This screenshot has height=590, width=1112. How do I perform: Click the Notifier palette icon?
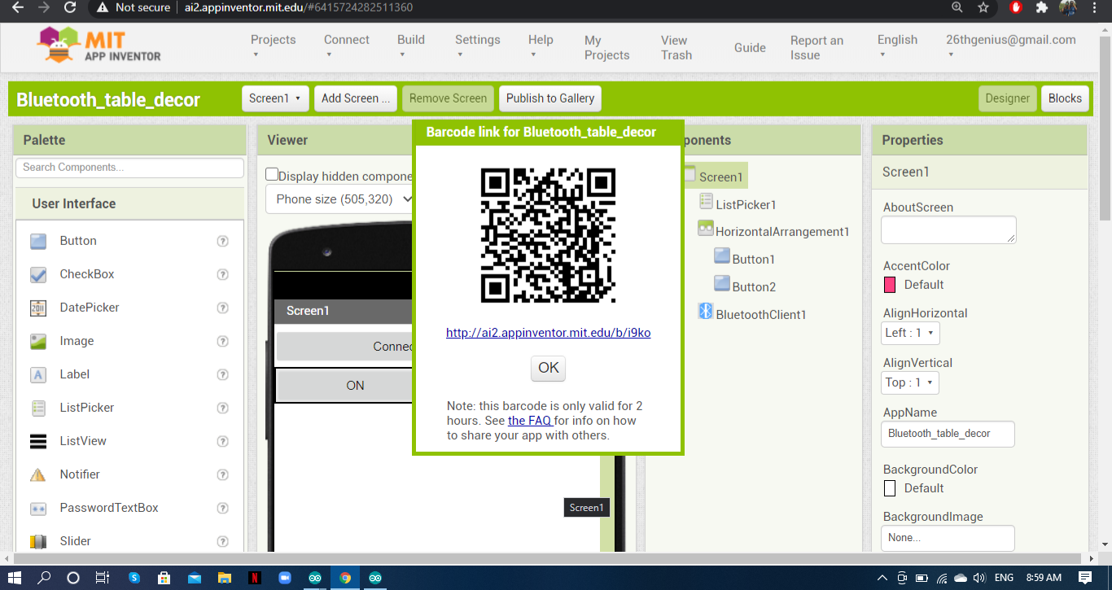(x=38, y=474)
